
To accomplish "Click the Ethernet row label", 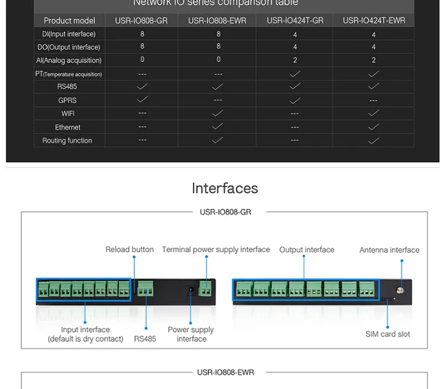I will click(68, 127).
